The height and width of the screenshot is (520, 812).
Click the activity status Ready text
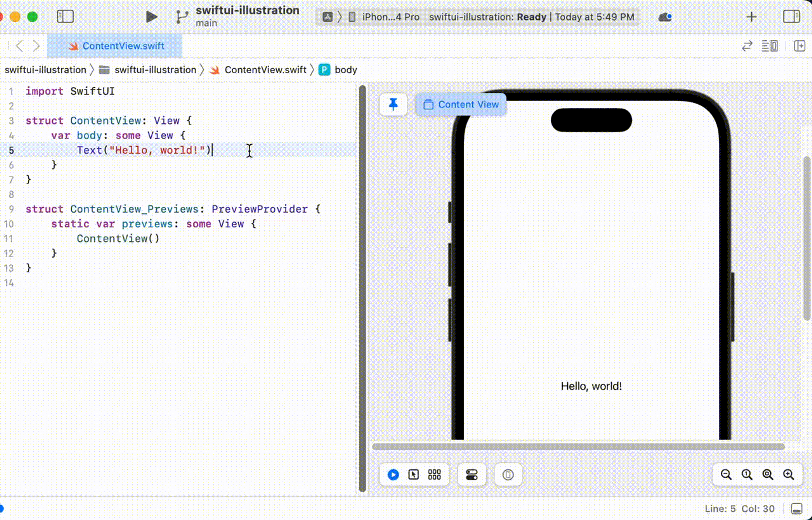(531, 17)
